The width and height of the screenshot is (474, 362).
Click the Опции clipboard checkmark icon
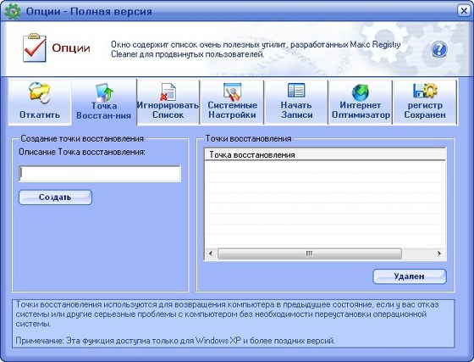tap(35, 47)
